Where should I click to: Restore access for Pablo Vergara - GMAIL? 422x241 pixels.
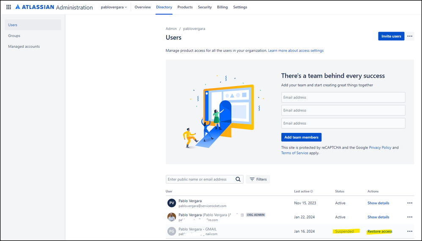coord(380,231)
